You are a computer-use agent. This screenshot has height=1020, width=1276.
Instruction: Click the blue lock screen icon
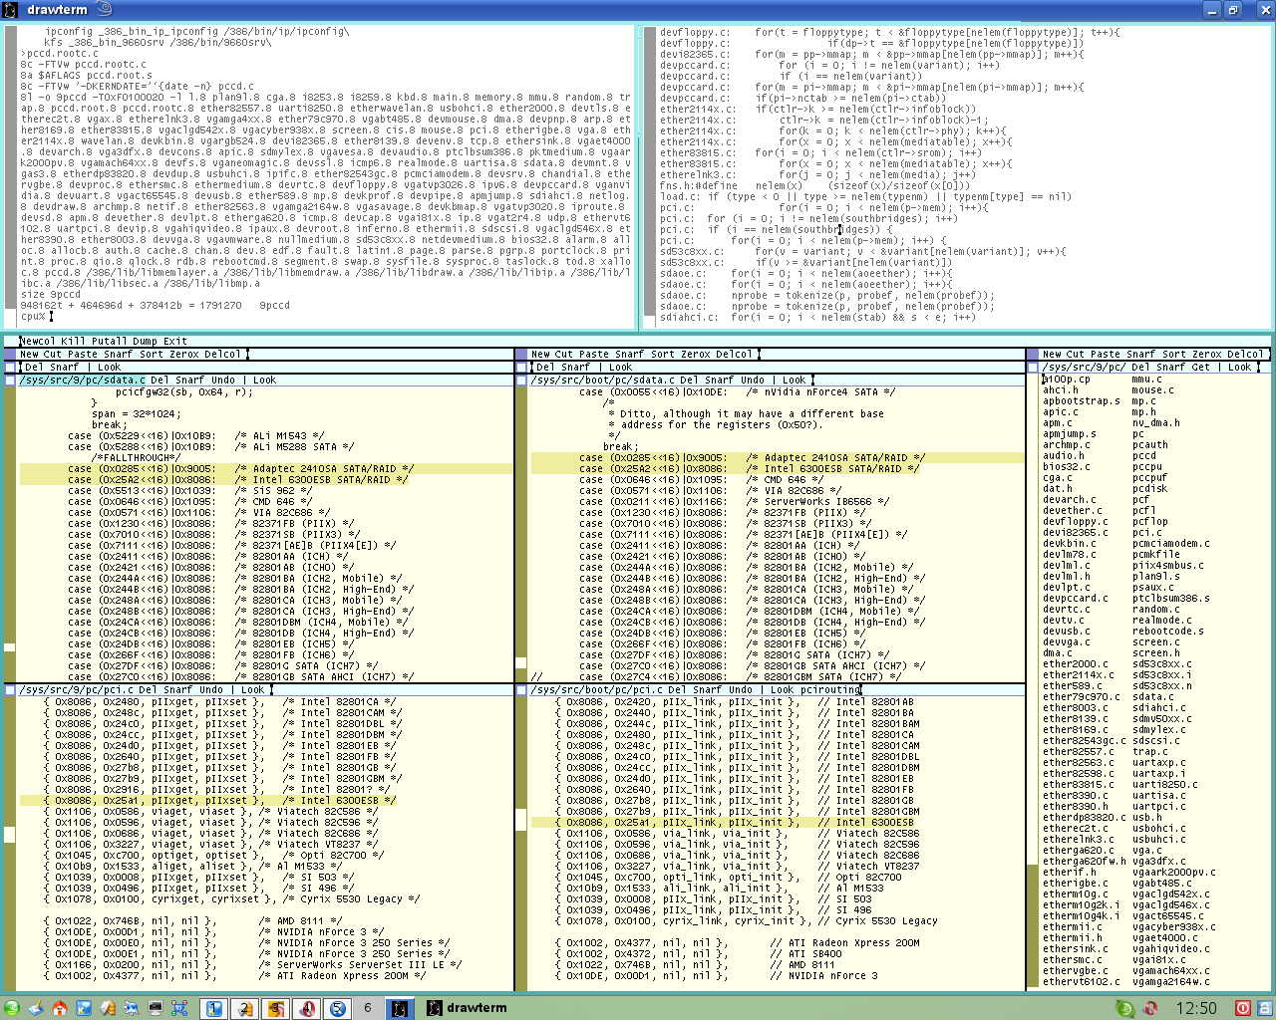(x=1263, y=1008)
